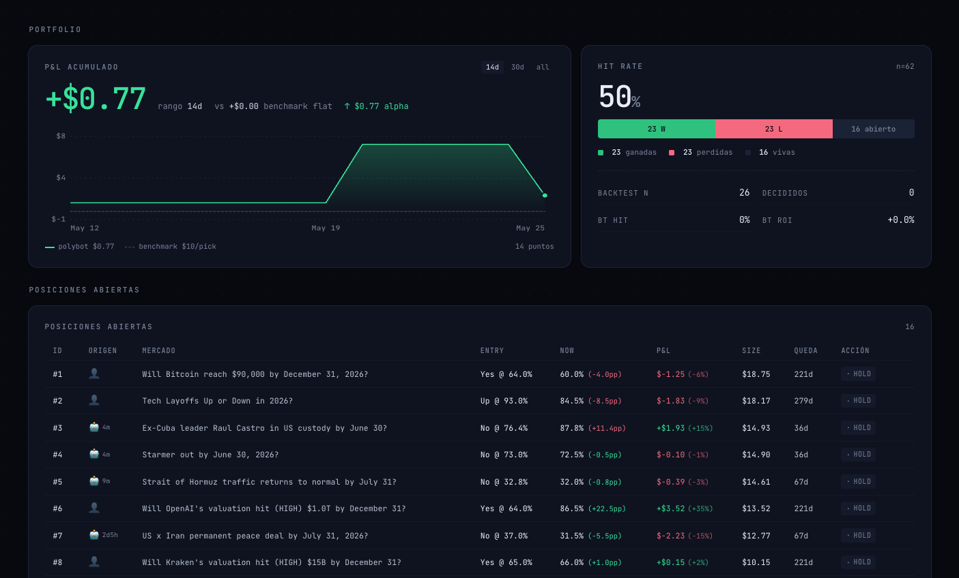Click the red 23 L bar segment
The image size is (959, 578).
tap(774, 129)
